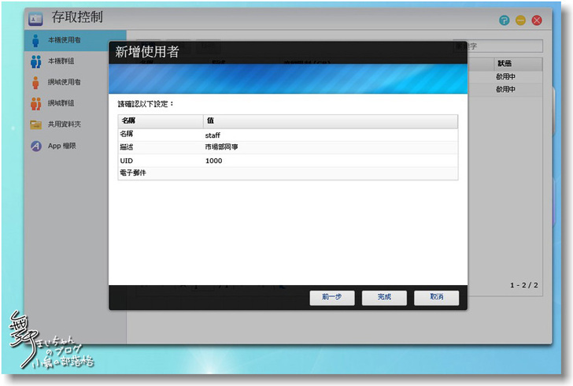Select the App 權限 icon
Screen dimensions: 573x386
36,146
